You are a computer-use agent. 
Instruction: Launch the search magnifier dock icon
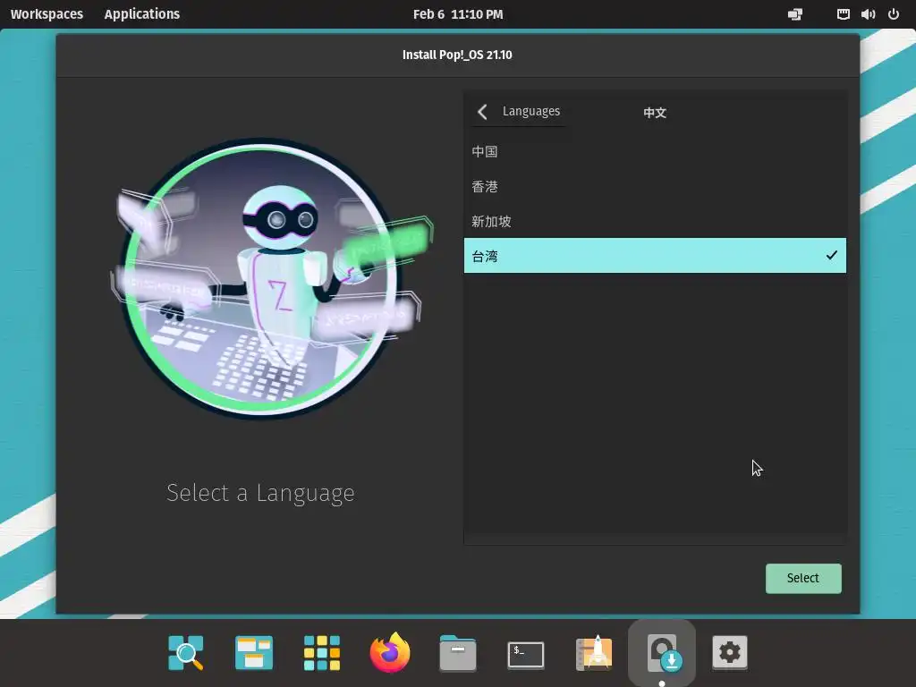click(186, 652)
